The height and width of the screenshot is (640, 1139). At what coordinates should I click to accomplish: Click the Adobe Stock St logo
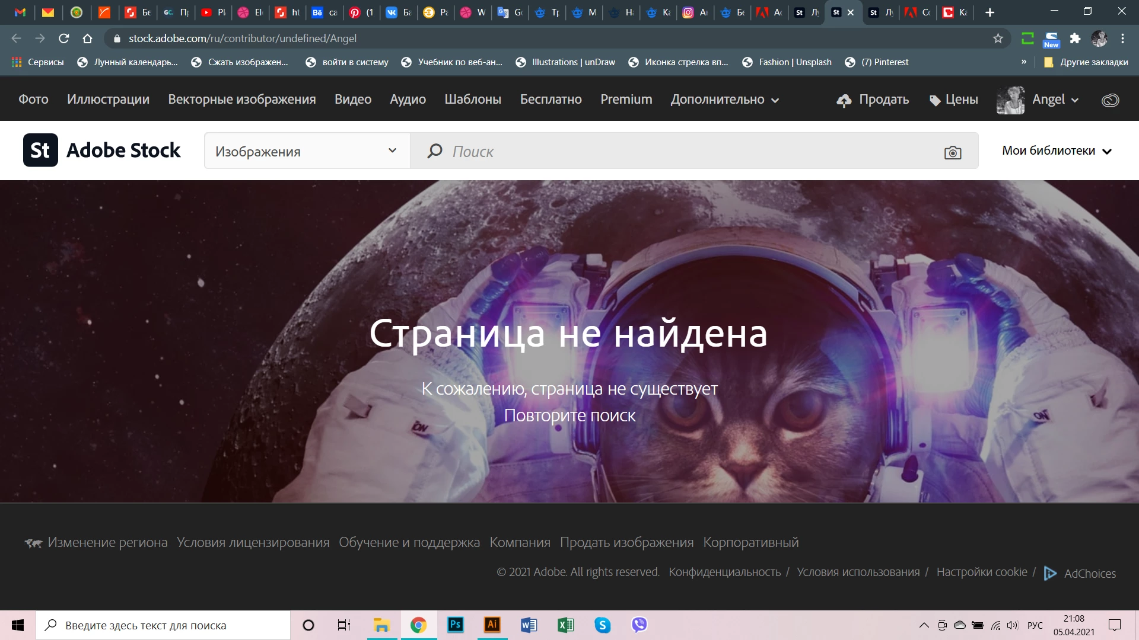(40, 151)
